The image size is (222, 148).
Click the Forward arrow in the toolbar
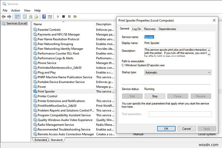(x=10, y=16)
